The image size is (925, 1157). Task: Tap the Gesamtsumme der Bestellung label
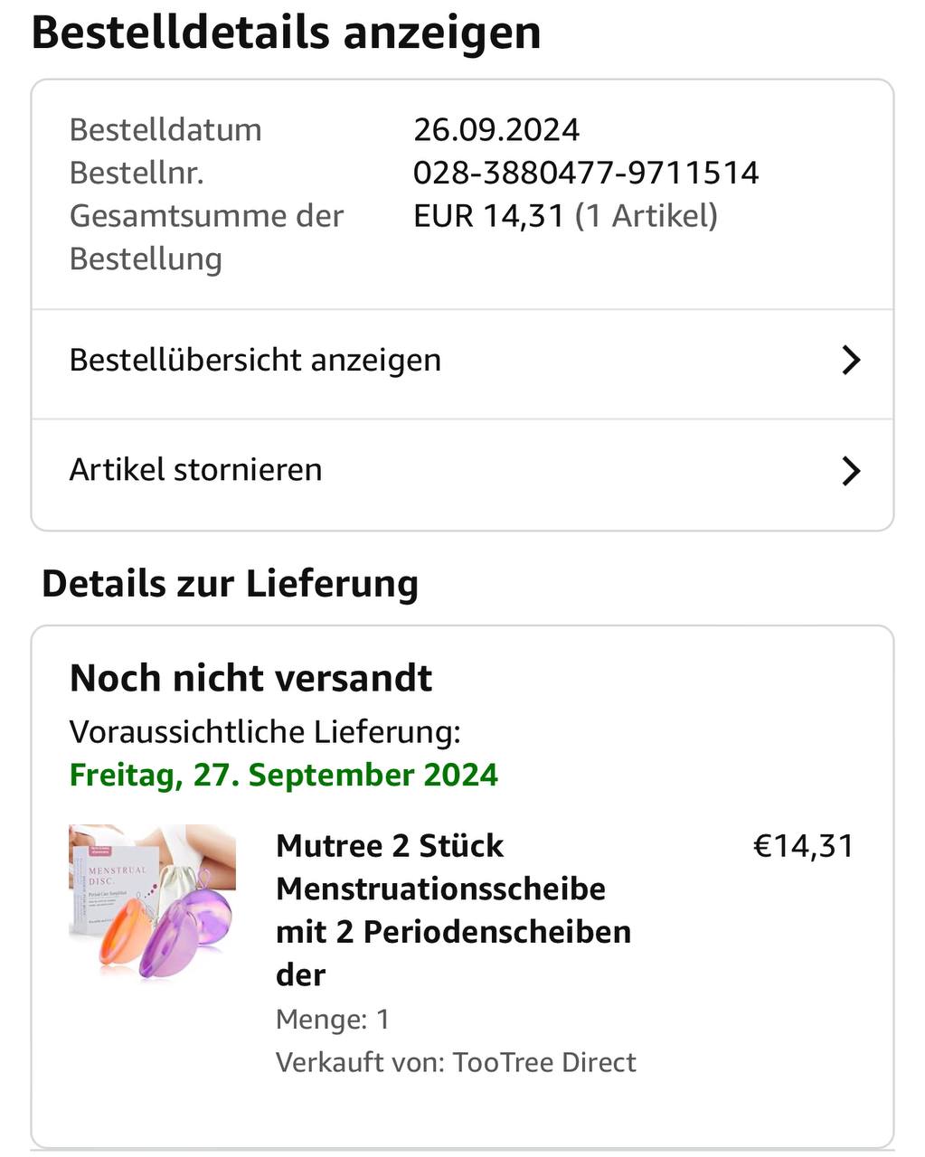point(206,237)
